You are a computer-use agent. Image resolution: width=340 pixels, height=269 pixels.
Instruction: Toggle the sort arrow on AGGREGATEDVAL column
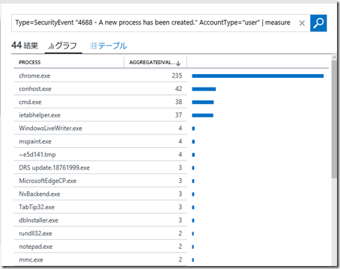(x=178, y=64)
